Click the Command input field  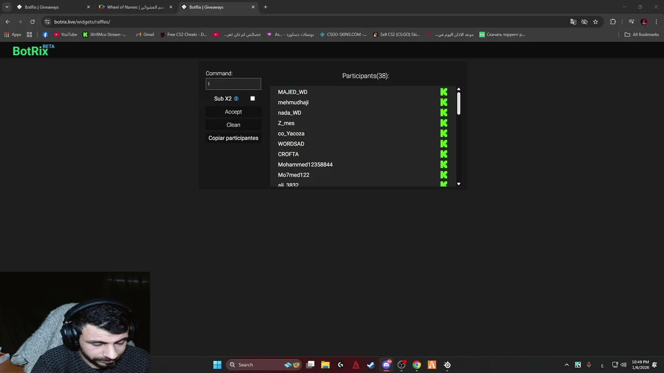click(233, 84)
